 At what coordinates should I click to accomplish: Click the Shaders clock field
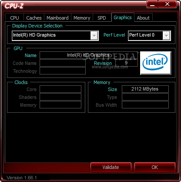tap(60, 97)
